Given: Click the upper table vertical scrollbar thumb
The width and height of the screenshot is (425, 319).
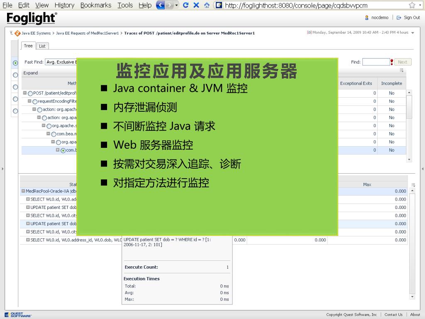Looking at the screenshot, I should coord(409,107).
